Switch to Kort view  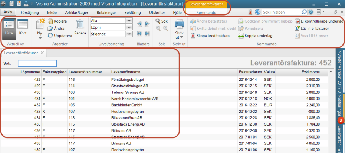(x=23, y=27)
